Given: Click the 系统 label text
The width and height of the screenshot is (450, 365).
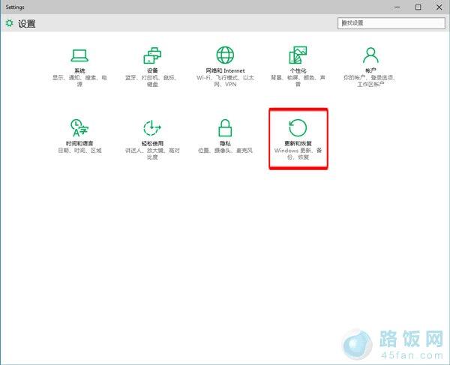Looking at the screenshot, I should click(79, 70).
